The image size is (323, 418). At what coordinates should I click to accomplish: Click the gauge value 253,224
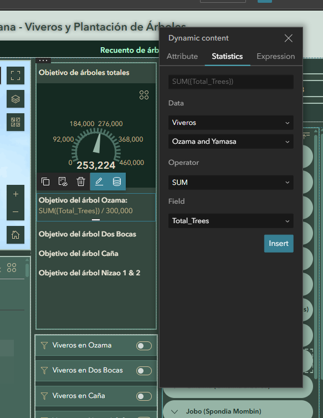96,165
